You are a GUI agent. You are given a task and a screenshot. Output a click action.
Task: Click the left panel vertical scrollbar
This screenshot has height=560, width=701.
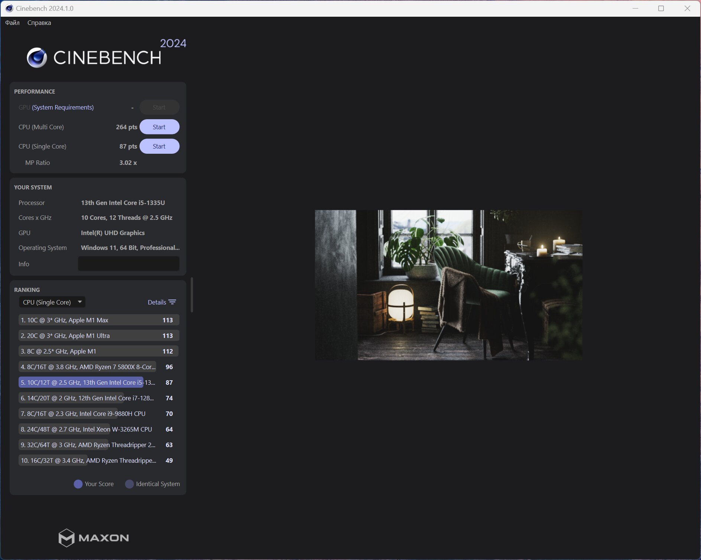(x=192, y=295)
